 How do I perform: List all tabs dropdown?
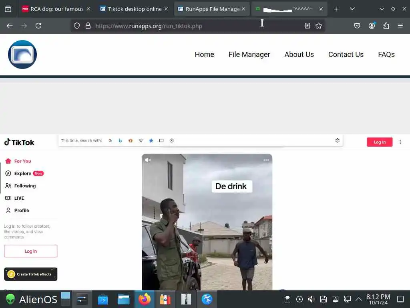coord(352,9)
